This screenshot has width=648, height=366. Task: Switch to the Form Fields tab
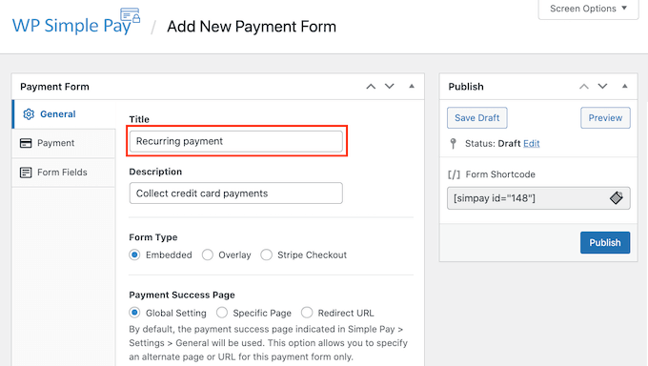64,173
